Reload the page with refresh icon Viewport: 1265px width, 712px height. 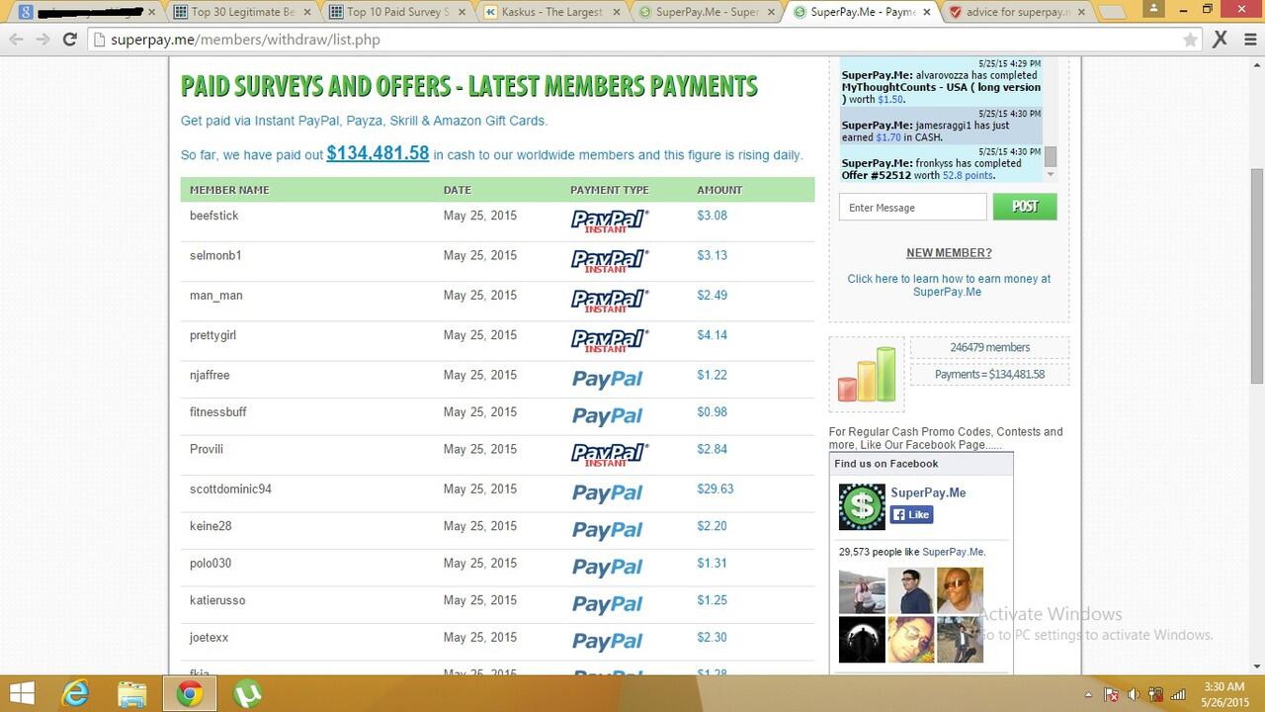69,40
